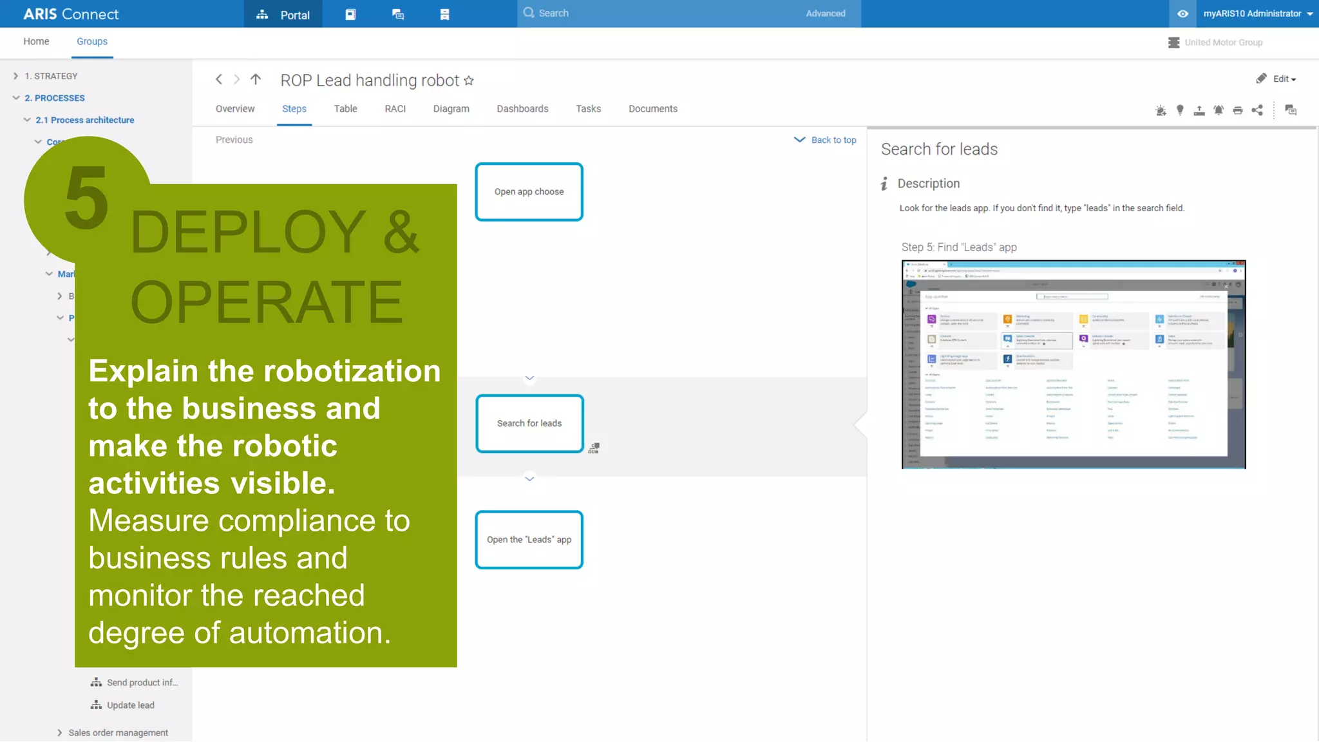Viewport: 1319px width, 742px height.
Task: Open the comments speech-bubble icon
Action: (1290, 110)
